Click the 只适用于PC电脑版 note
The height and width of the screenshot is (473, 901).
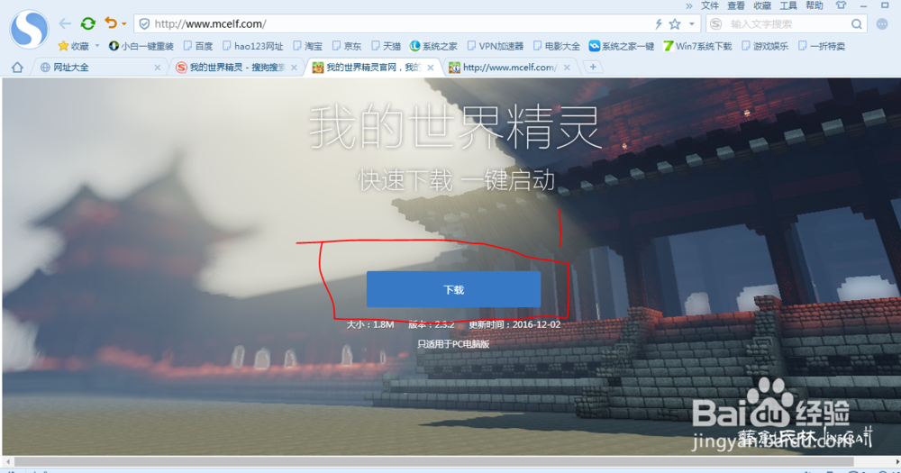[x=453, y=343]
